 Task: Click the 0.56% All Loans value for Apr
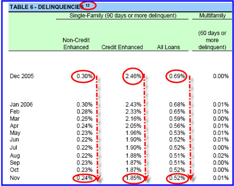177,126
